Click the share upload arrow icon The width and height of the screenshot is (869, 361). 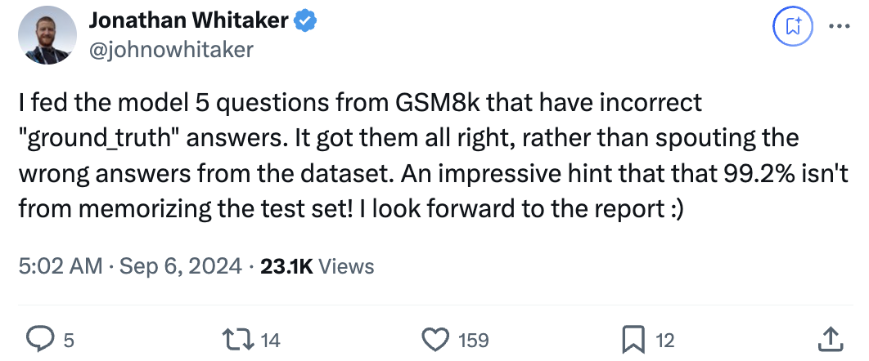click(828, 339)
